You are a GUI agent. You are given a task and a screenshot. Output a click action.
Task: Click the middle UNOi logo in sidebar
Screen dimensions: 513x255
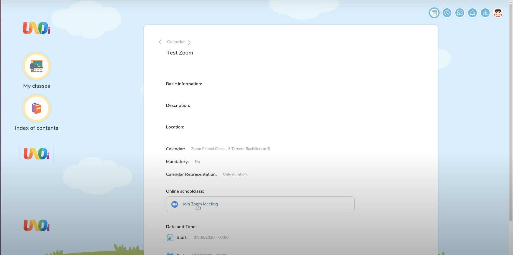pos(37,154)
